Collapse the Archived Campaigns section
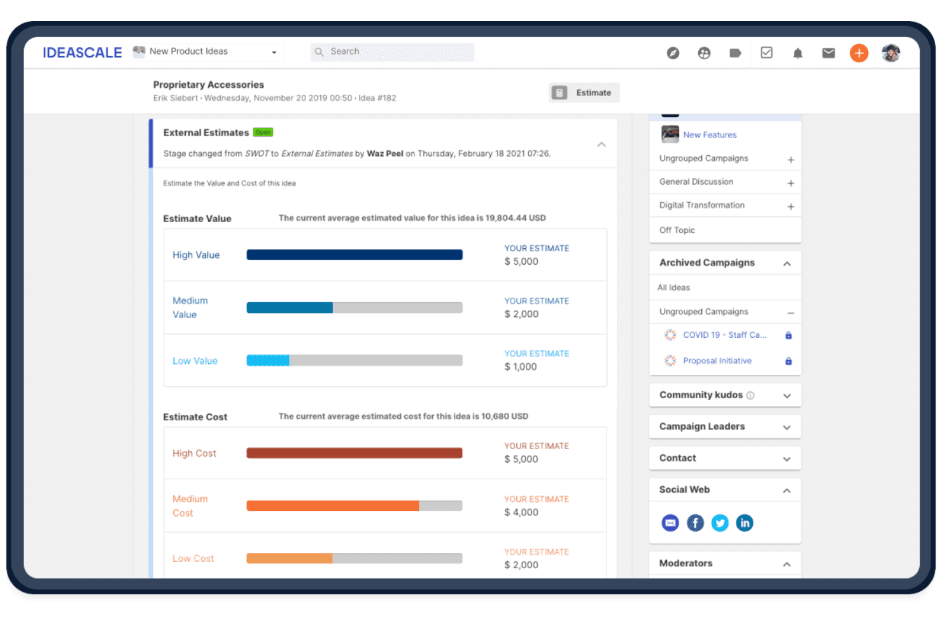 [x=787, y=263]
